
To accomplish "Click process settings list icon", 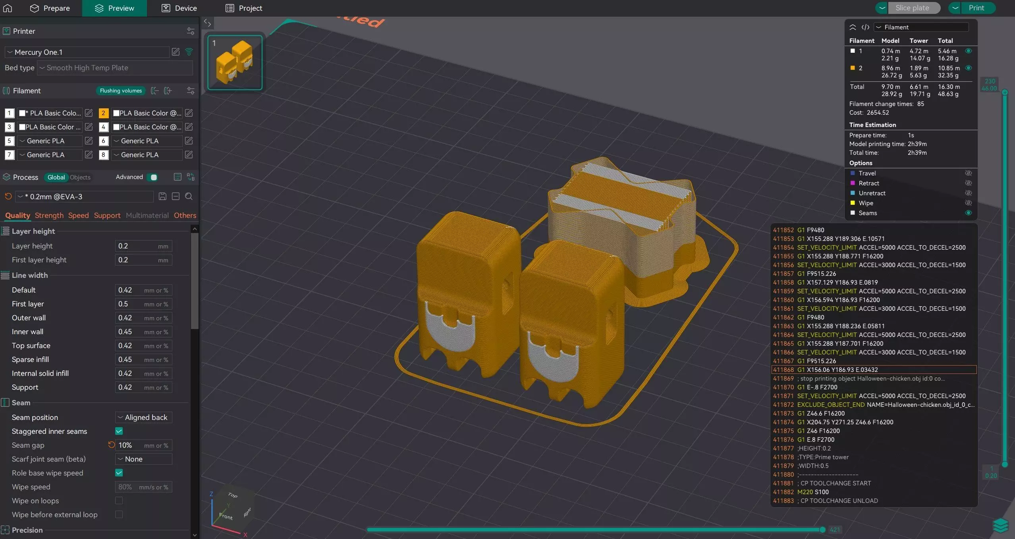I will tap(178, 177).
